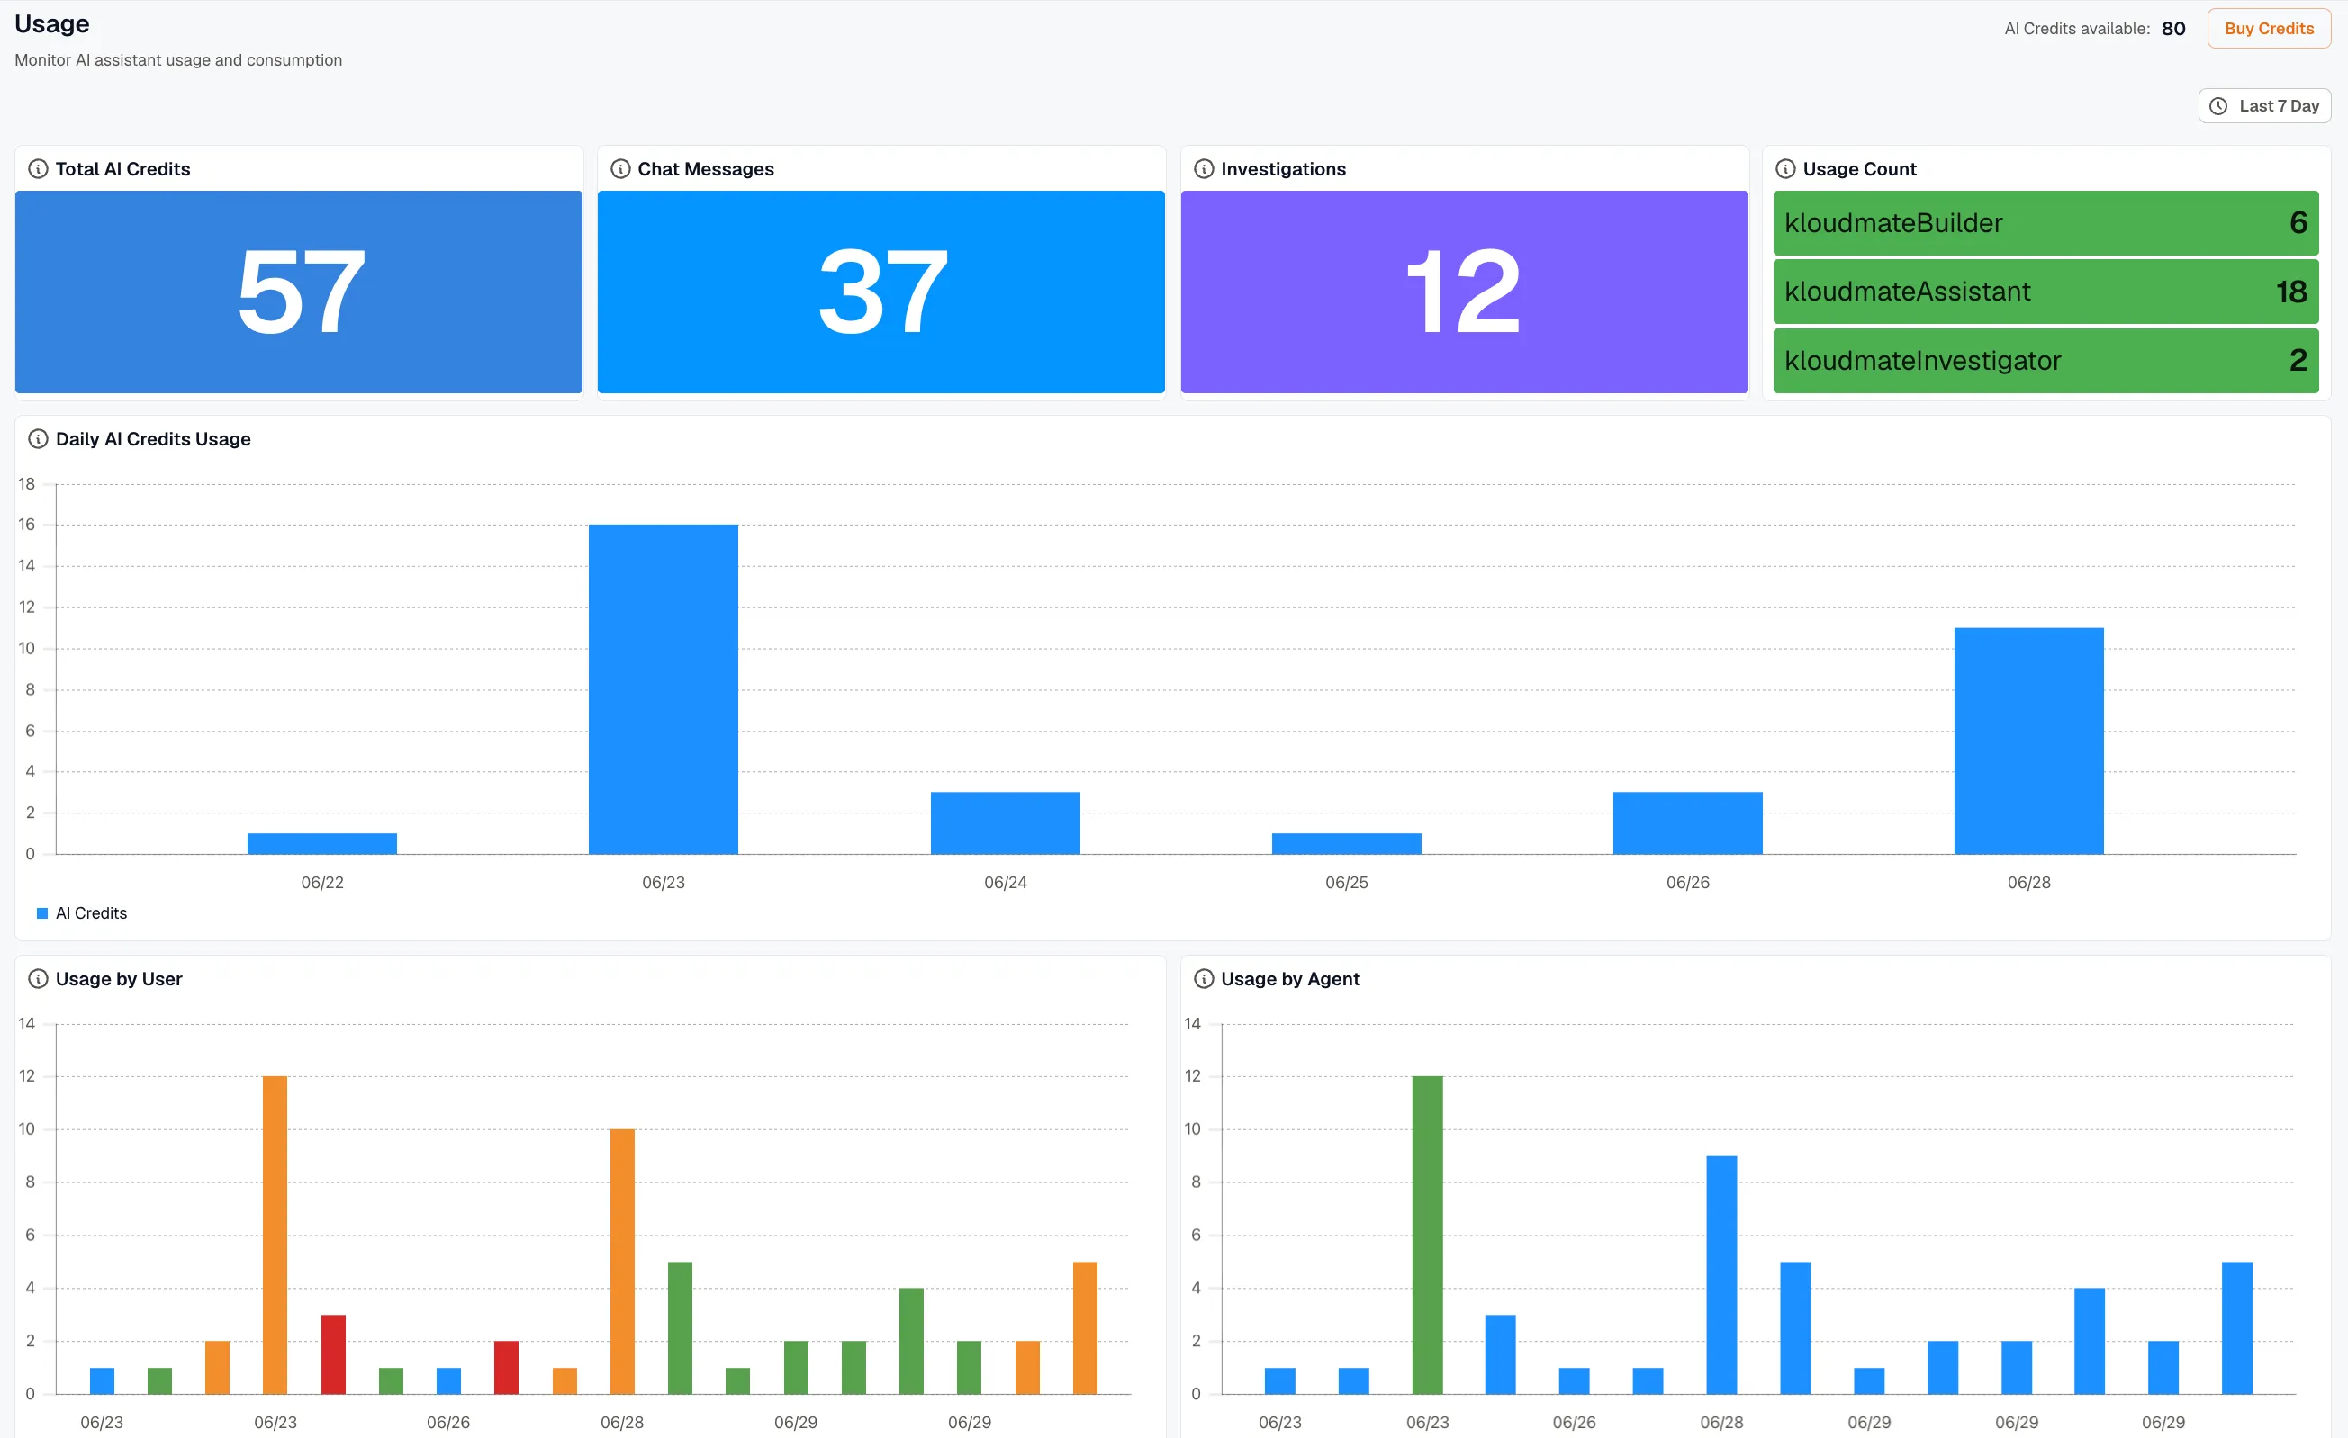
Task: Click info icon next to Daily AI Credits Usage
Action: pyautogui.click(x=38, y=439)
